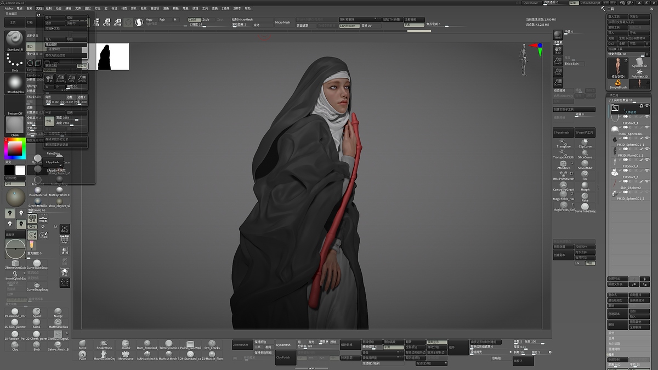This screenshot has width=658, height=370.
Task: Select the Rake brush icon
Action: tap(585, 197)
